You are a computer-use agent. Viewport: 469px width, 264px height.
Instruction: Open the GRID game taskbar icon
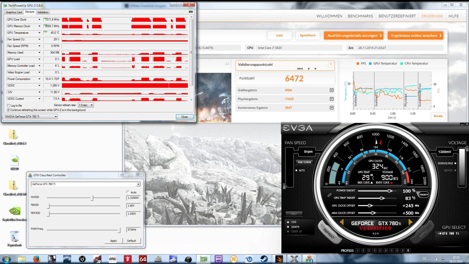tap(112, 259)
